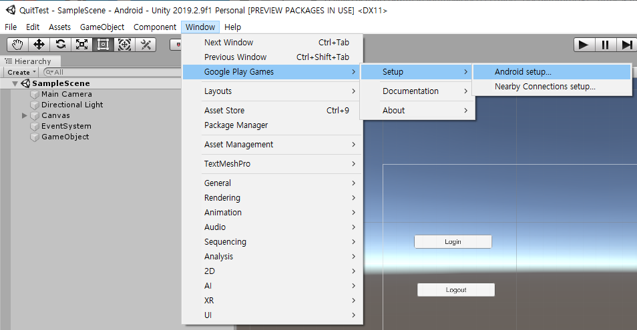This screenshot has height=330, width=637.
Task: Open the Edit menu
Action: tap(33, 27)
